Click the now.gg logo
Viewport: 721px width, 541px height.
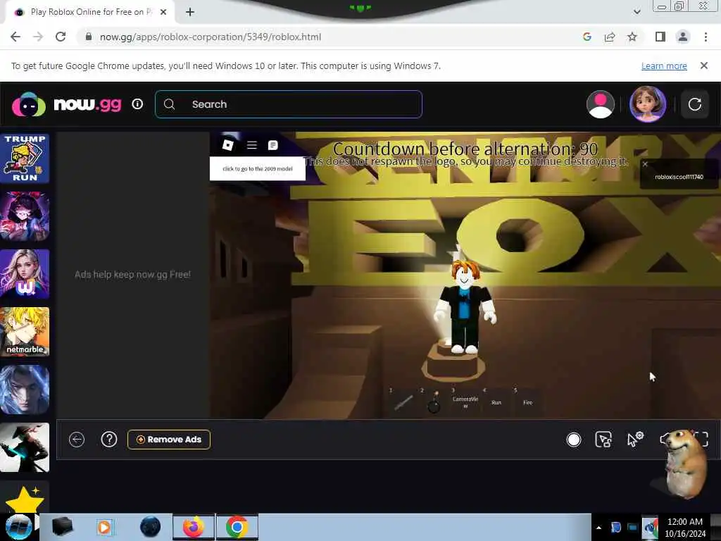[67, 104]
